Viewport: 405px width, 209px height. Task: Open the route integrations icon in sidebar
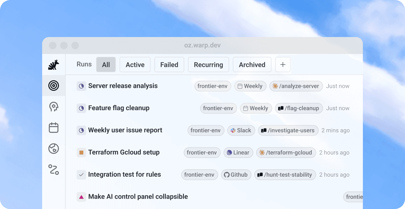coord(54,169)
